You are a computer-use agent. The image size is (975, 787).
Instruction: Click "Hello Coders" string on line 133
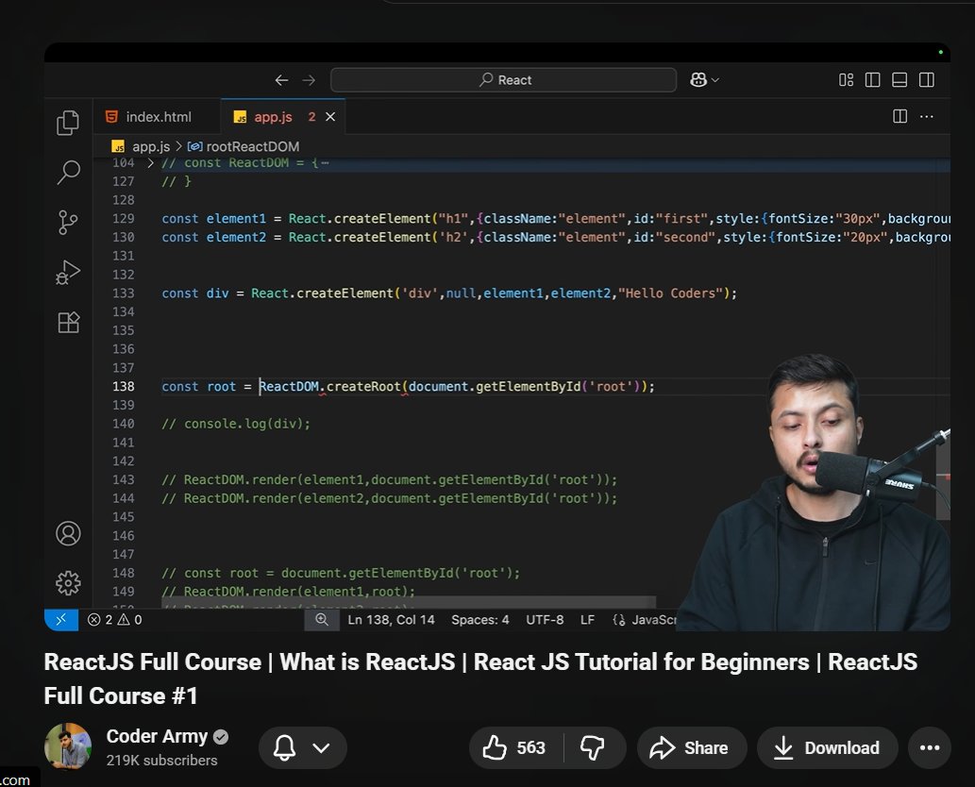click(x=670, y=293)
